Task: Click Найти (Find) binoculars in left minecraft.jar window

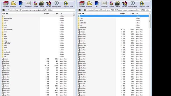Action: point(42,4)
